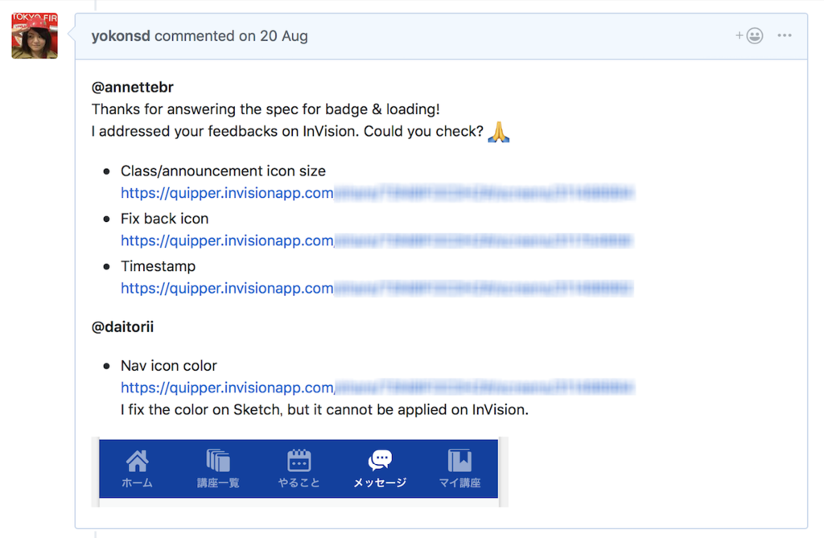Click the @annettebr mention
The height and width of the screenshot is (538, 824).
133,88
